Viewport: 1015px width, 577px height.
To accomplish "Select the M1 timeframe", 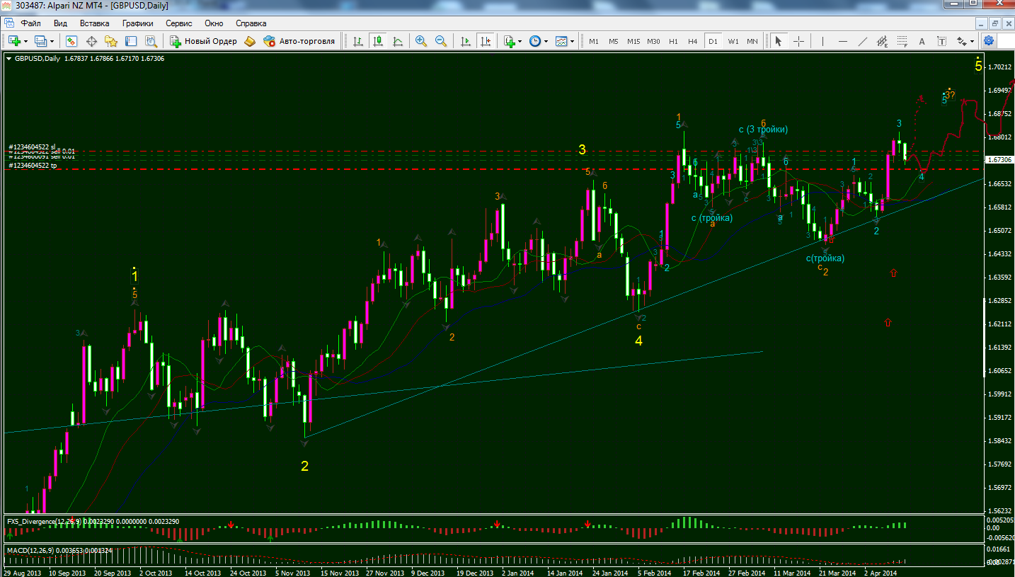I will [x=594, y=41].
